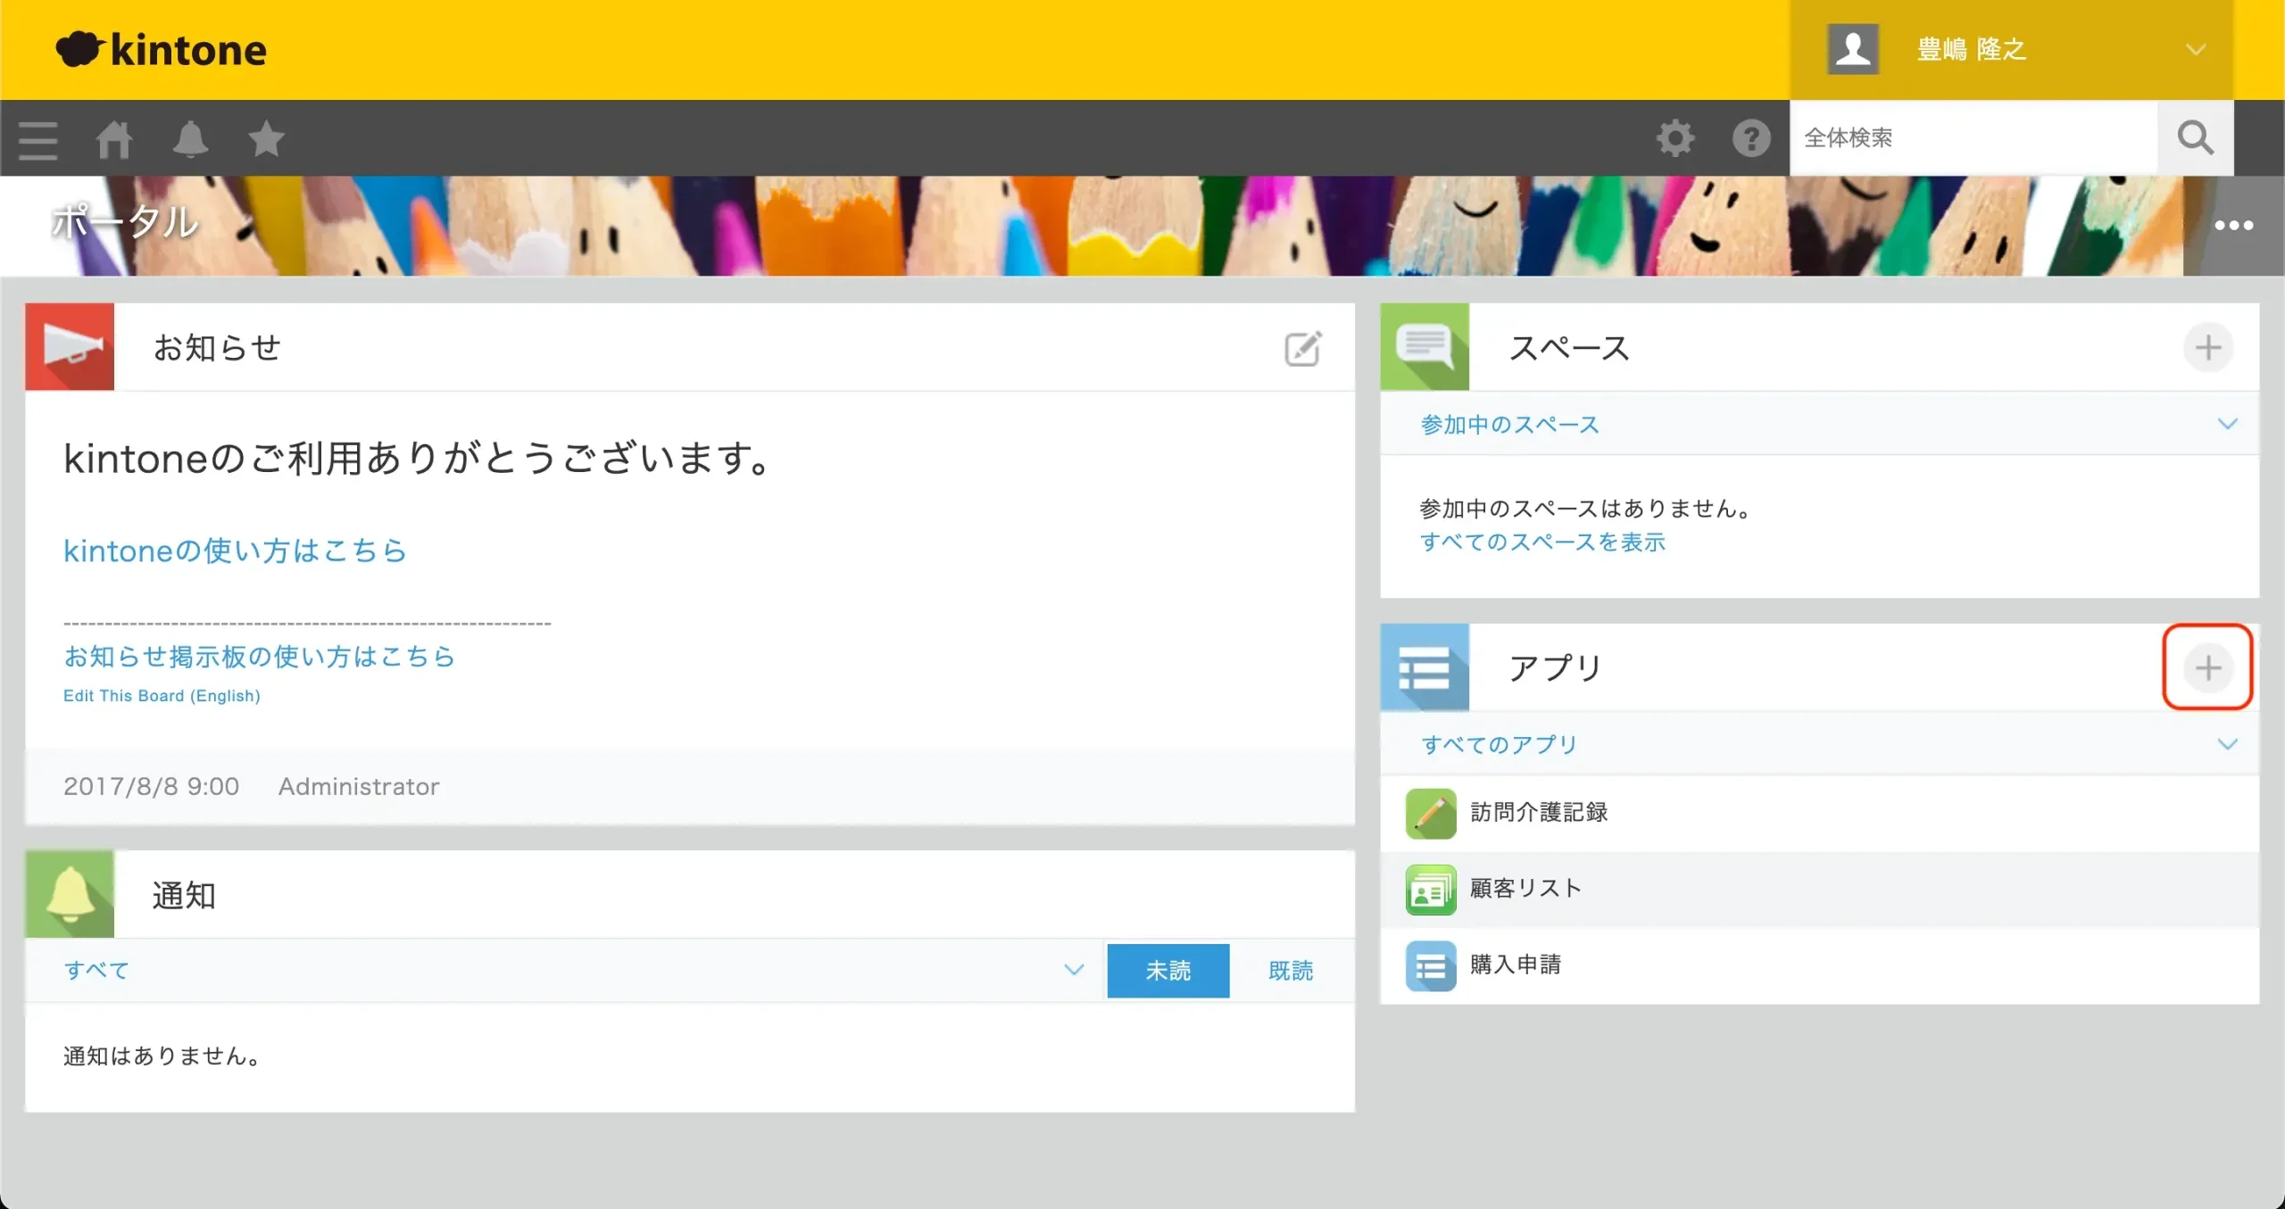This screenshot has width=2285, height=1209.
Task: Open Edit This Board (English) link
Action: click(x=162, y=696)
